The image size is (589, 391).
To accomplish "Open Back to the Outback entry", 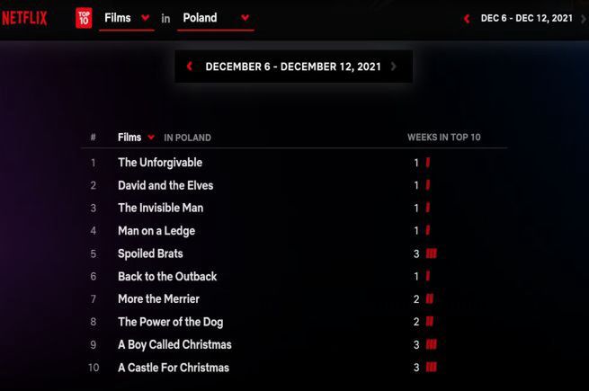I will pyautogui.click(x=167, y=277).
